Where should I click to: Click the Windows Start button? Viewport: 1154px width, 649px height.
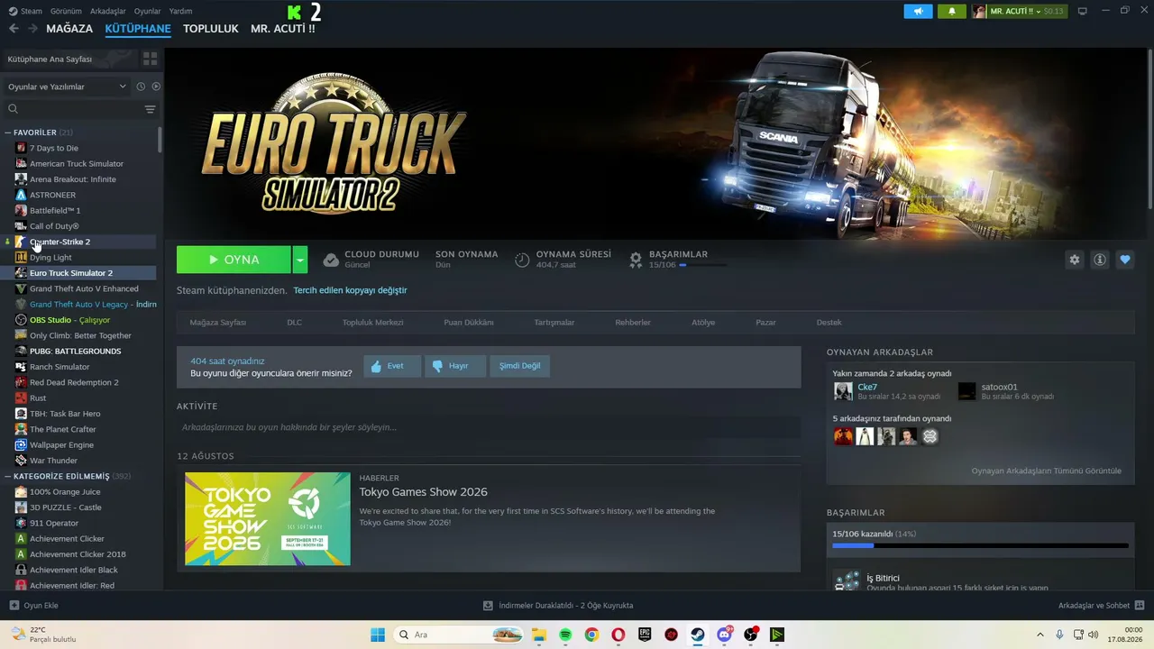378,635
